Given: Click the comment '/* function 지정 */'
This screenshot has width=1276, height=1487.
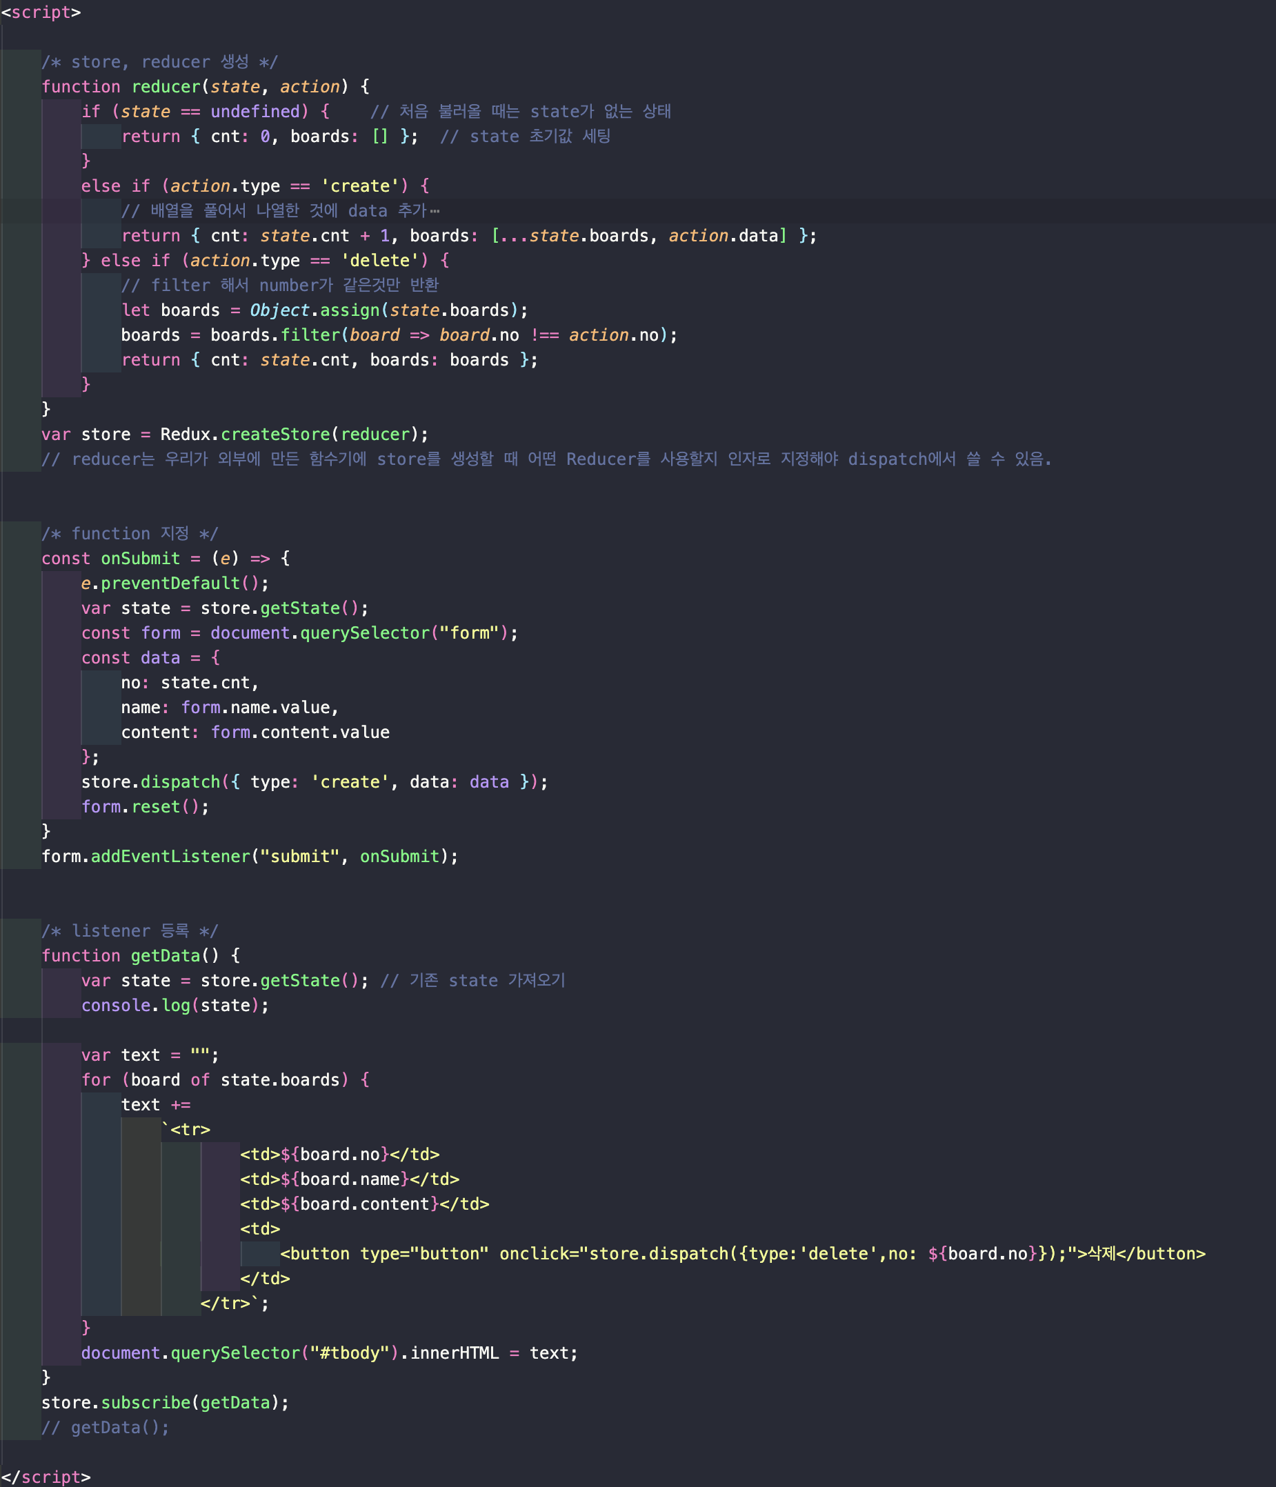Looking at the screenshot, I should point(130,534).
